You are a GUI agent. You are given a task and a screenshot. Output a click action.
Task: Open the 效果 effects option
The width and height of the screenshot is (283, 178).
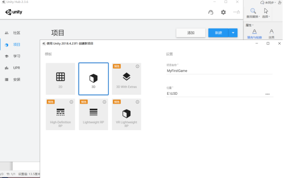(271, 34)
